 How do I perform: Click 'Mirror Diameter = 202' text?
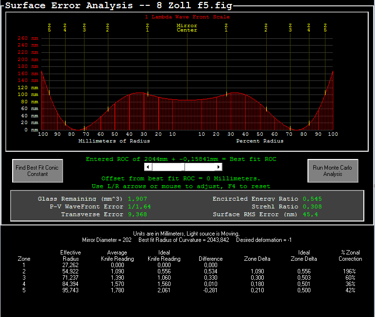[x=107, y=240]
